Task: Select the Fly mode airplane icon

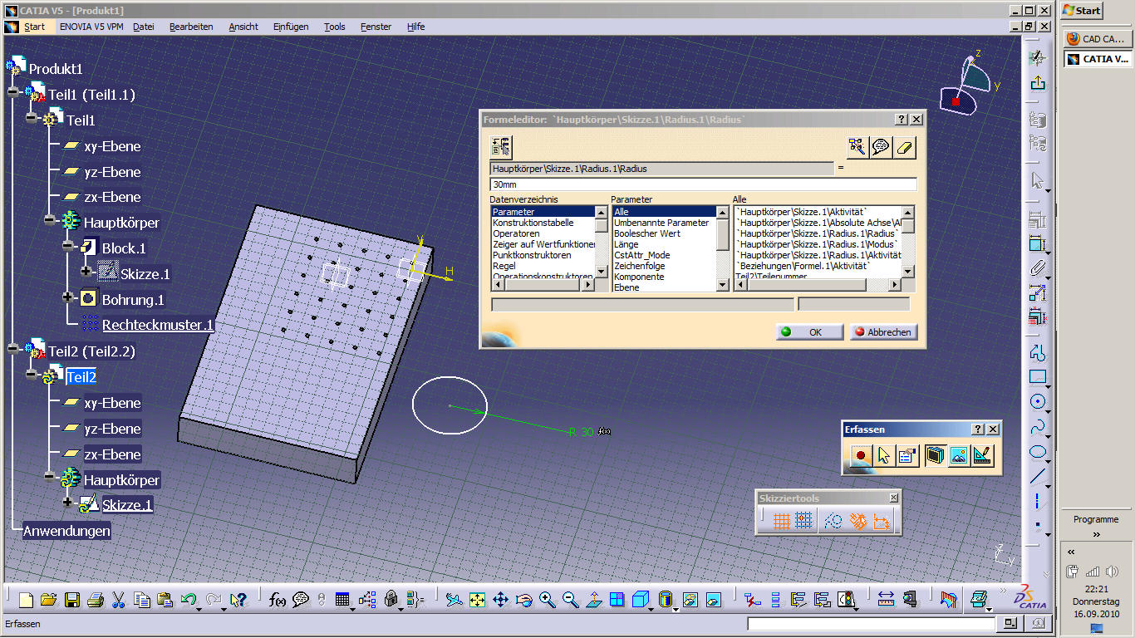Action: pyautogui.click(x=454, y=599)
